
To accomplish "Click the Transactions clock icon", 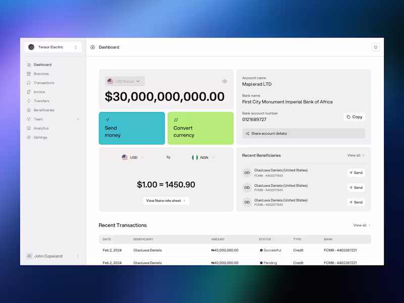I will 29,83.
